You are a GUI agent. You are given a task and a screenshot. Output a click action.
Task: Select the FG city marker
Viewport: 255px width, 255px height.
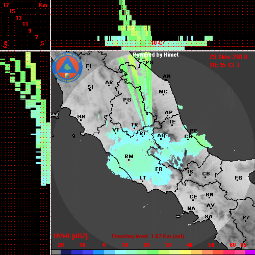[238, 181]
